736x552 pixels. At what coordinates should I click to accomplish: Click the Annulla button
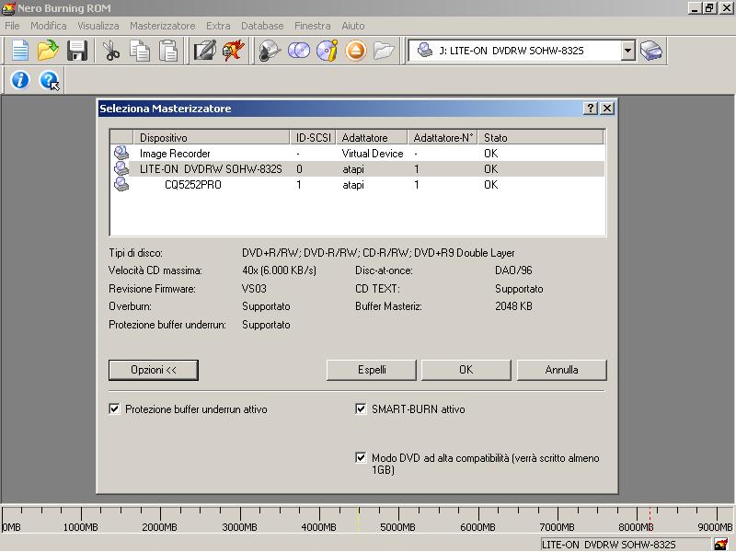(562, 370)
